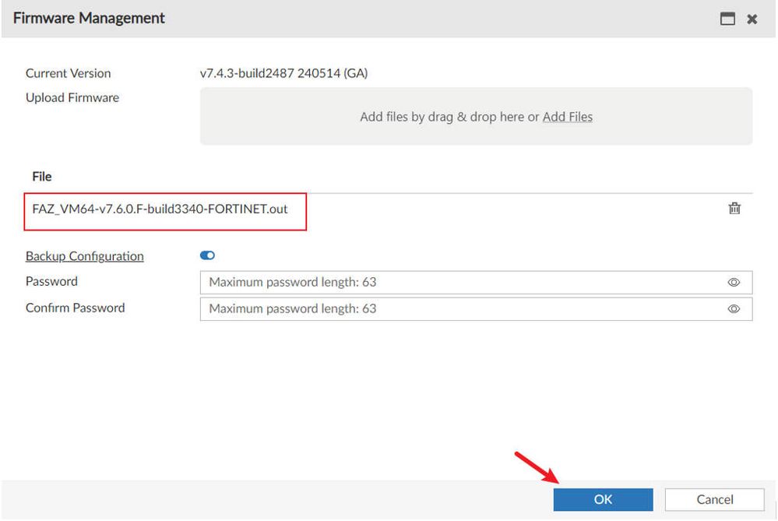This screenshot has height=521, width=778.
Task: Click the File column header
Action: click(x=42, y=177)
